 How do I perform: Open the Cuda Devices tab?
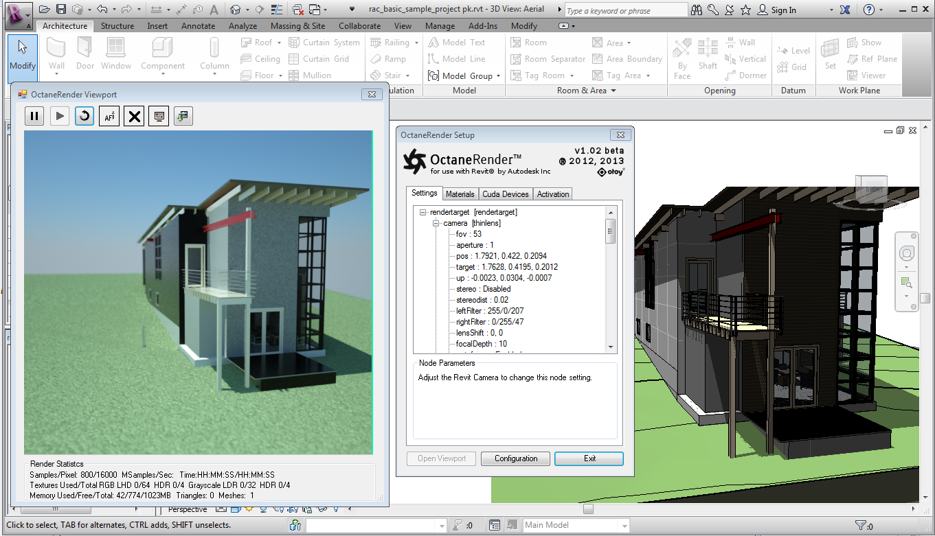[x=506, y=194]
